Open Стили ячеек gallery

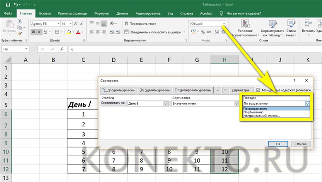tap(291, 28)
